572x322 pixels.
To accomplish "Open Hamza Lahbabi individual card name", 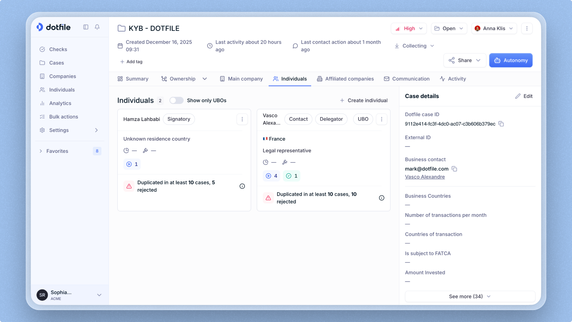I will 142,119.
